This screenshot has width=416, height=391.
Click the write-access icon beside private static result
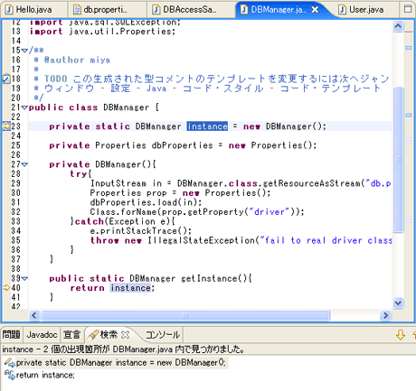(10, 363)
